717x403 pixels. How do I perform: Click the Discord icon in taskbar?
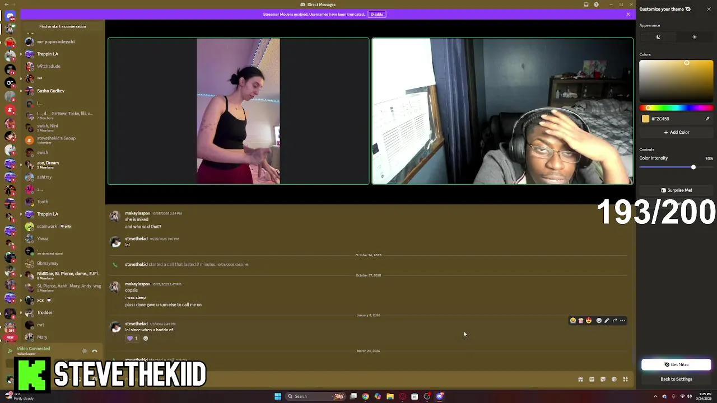(440, 396)
